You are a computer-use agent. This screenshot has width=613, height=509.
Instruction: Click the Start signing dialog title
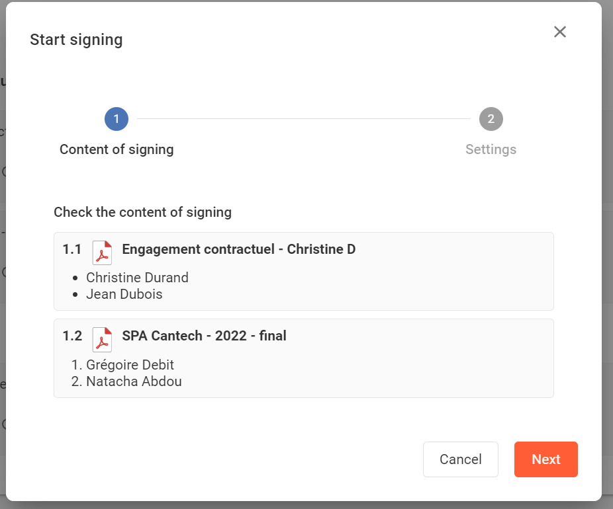pos(76,40)
